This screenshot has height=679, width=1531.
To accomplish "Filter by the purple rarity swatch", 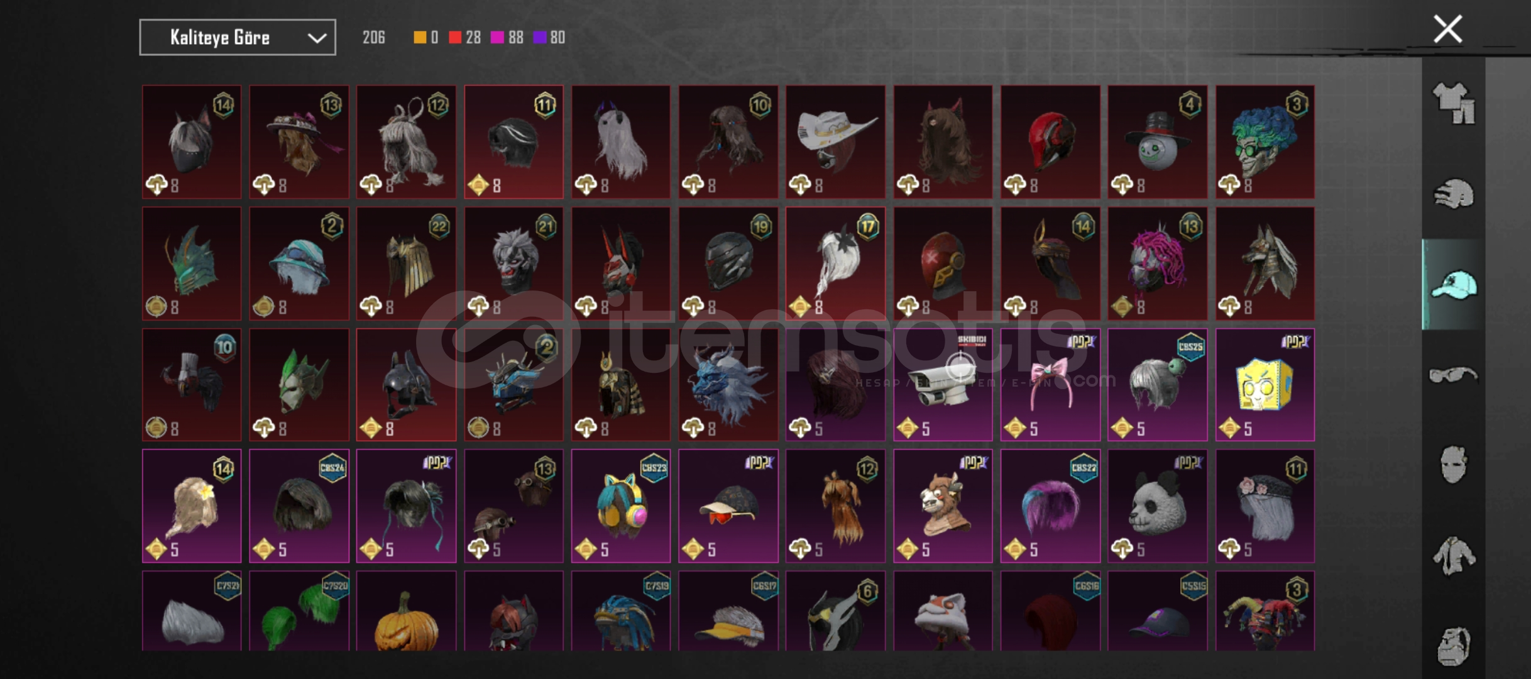I will tap(539, 38).
